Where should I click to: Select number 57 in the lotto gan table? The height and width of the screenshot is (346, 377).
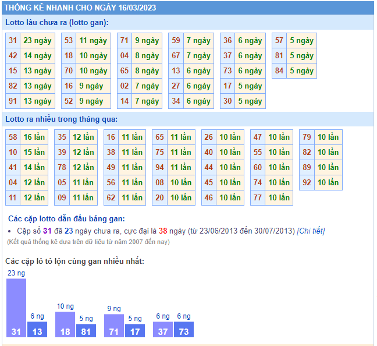point(279,41)
